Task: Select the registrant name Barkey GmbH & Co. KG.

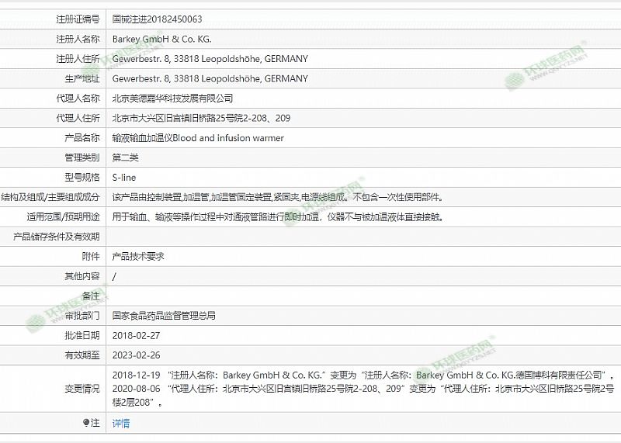Action: click(x=161, y=39)
